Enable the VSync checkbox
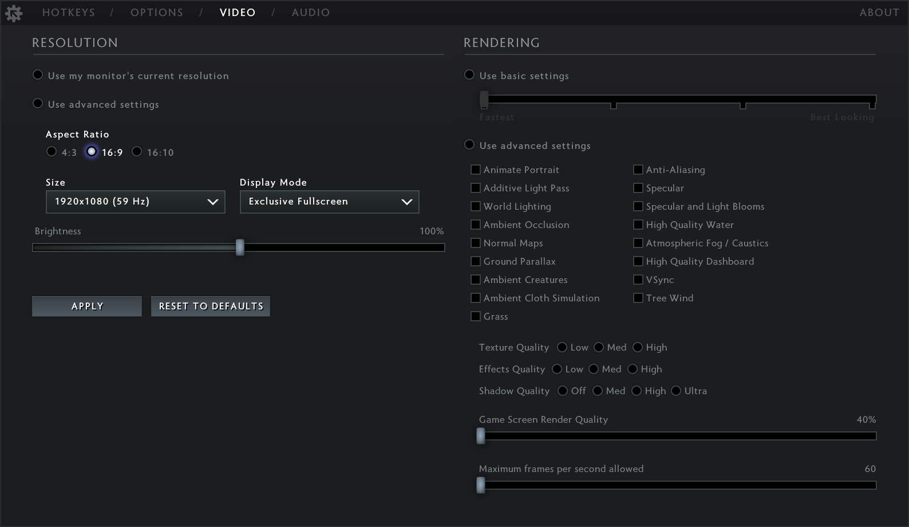This screenshot has height=527, width=909. coord(638,280)
